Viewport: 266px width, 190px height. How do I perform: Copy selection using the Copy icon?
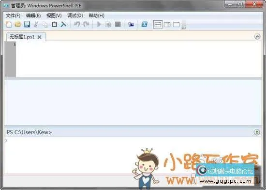45,25
